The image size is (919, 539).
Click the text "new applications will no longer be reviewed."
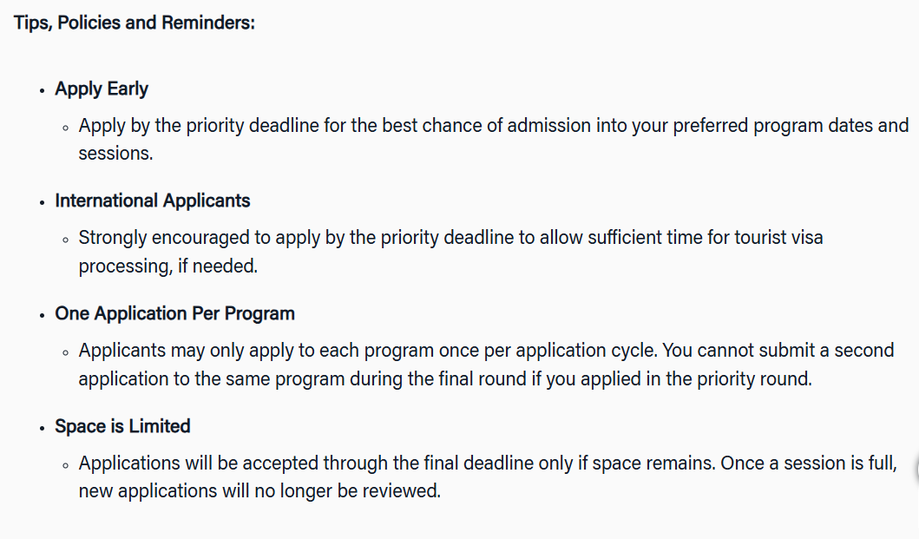coord(259,490)
